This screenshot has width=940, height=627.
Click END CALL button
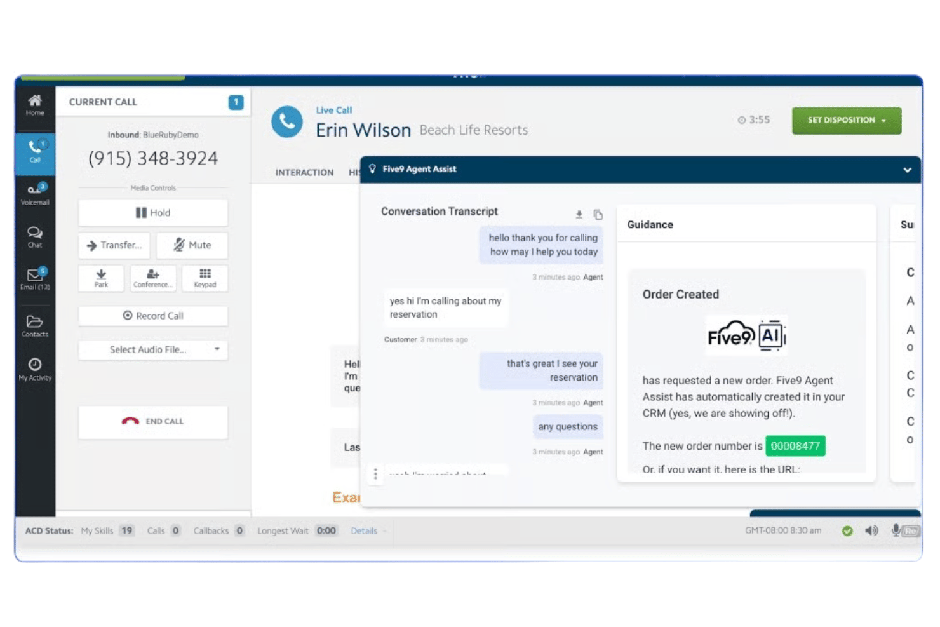[x=153, y=422]
